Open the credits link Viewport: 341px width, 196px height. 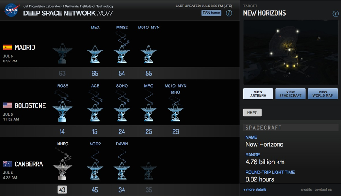tap(306, 190)
